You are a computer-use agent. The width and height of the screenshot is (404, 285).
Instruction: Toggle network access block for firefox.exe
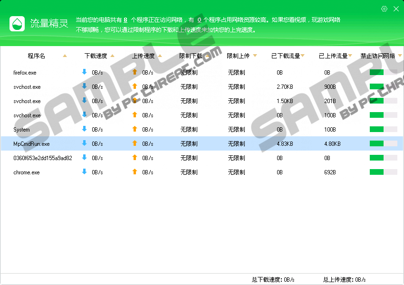click(x=383, y=73)
